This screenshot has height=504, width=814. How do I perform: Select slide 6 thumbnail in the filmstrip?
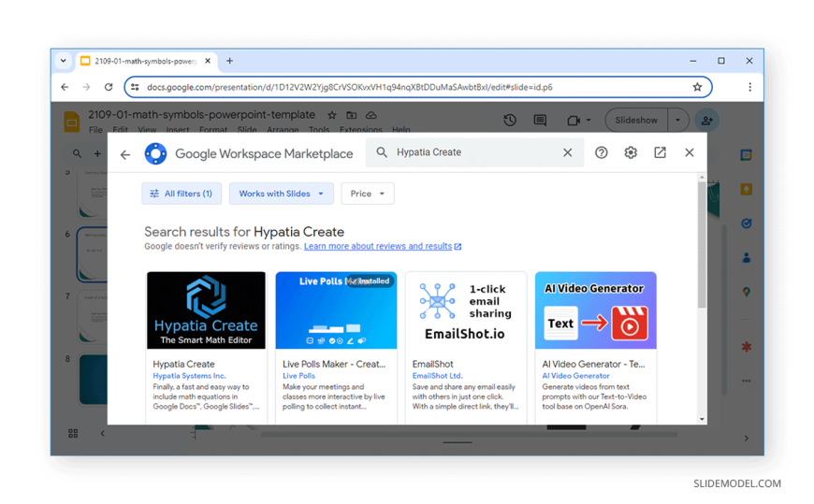pyautogui.click(x=92, y=254)
